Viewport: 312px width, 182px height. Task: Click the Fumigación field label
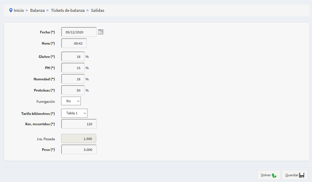pos(46,102)
